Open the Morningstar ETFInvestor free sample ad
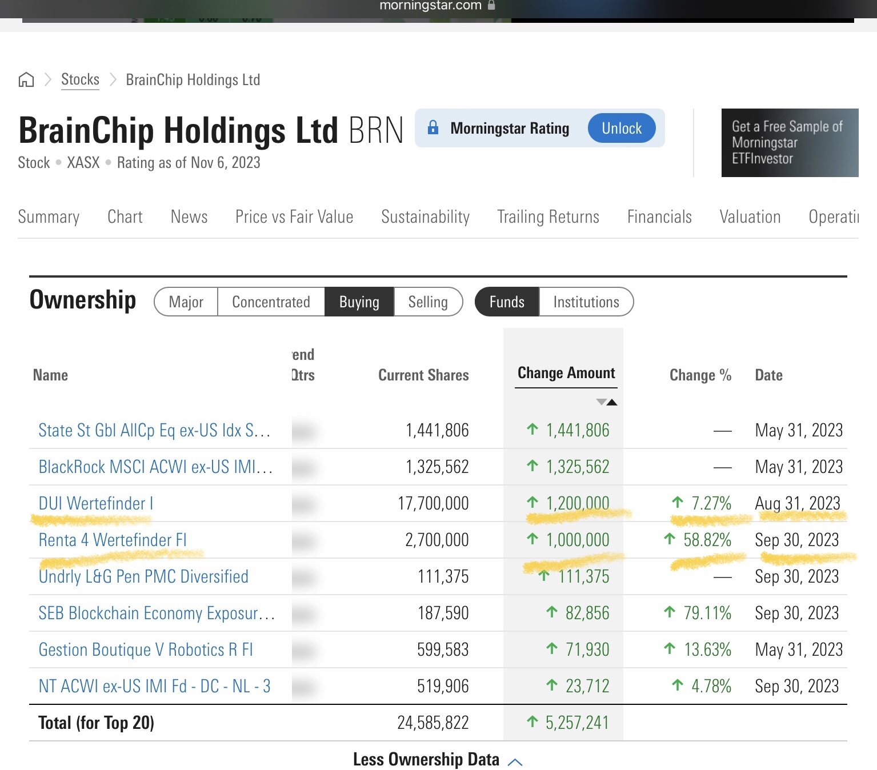Image resolution: width=877 pixels, height=770 pixels. click(x=790, y=143)
